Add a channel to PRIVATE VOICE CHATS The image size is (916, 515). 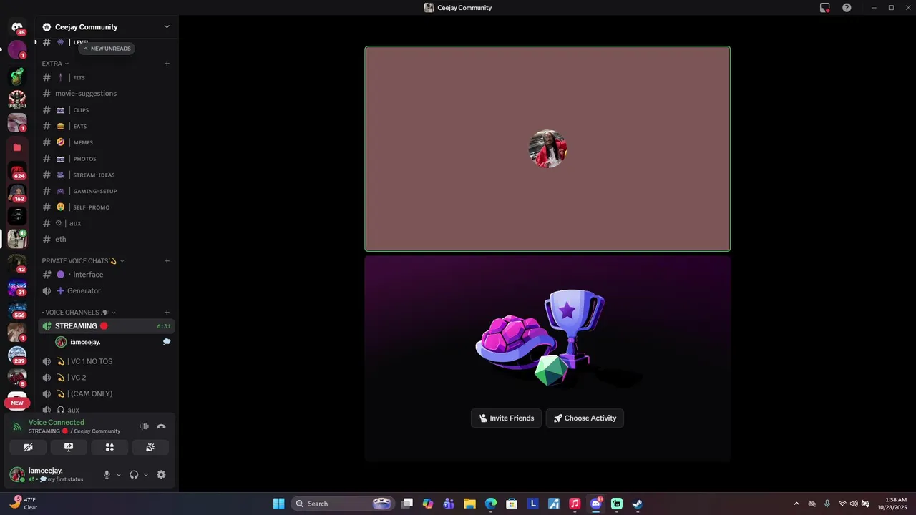[x=167, y=261]
